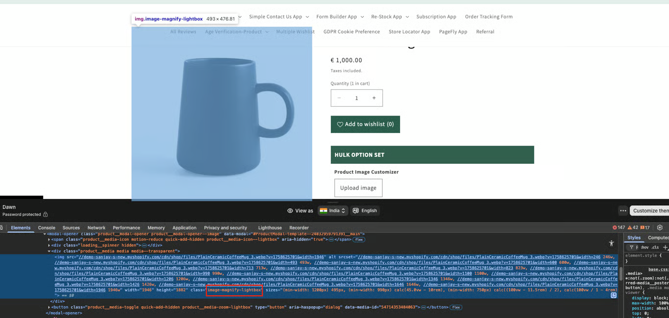
Task: Click Add to wishlist (0) button
Action: pos(365,124)
